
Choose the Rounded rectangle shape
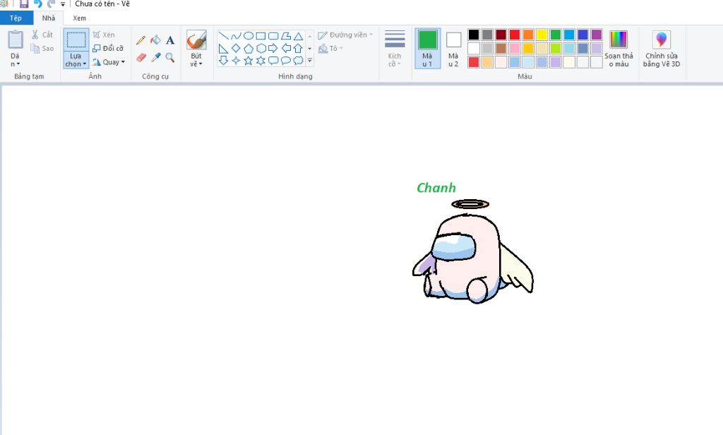pos(273,36)
